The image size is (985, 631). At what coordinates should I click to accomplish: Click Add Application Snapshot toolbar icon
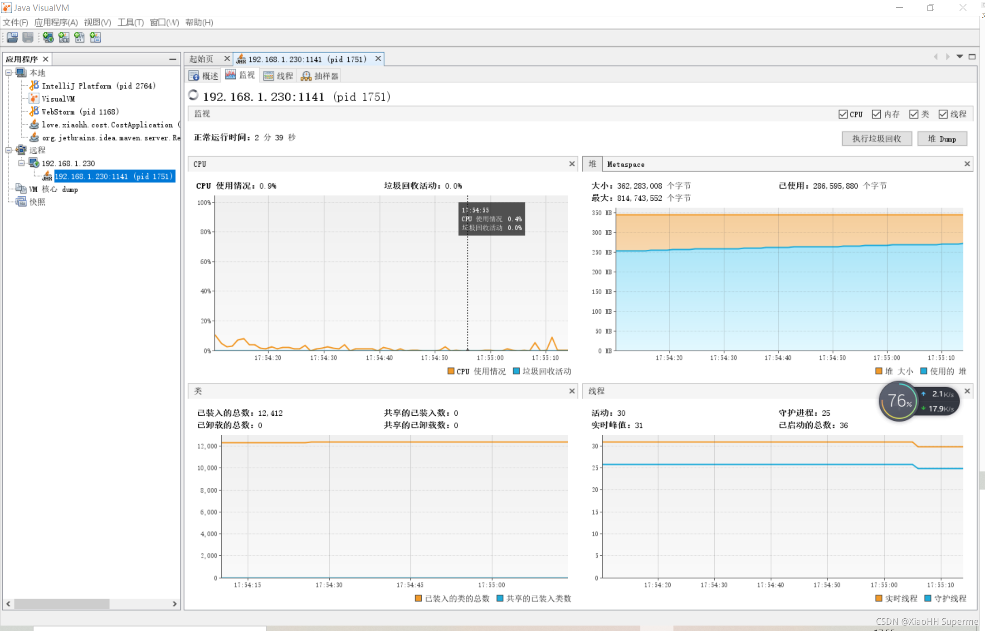[x=95, y=38]
